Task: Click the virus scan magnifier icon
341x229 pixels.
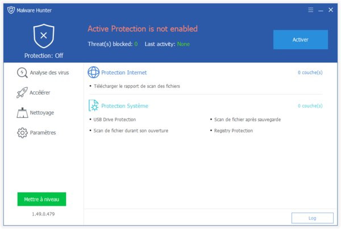Action: (22, 73)
